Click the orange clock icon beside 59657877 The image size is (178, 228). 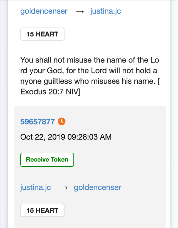click(61, 122)
